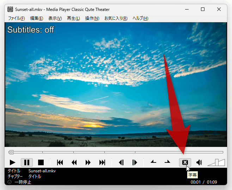
Task: Skip to next chapter
Action: (x=102, y=162)
